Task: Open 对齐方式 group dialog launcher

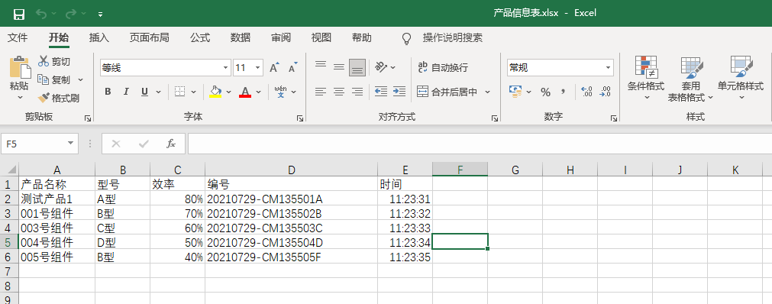Action: [494, 118]
